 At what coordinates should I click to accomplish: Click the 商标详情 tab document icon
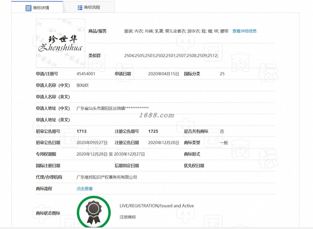coord(28,8)
